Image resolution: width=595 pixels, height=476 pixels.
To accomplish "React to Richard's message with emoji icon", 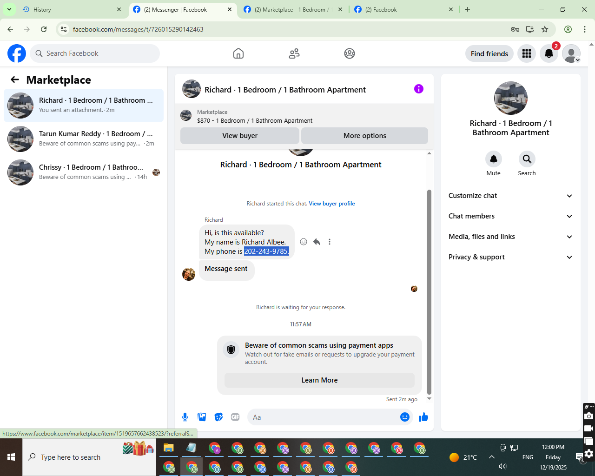I will pos(304,242).
